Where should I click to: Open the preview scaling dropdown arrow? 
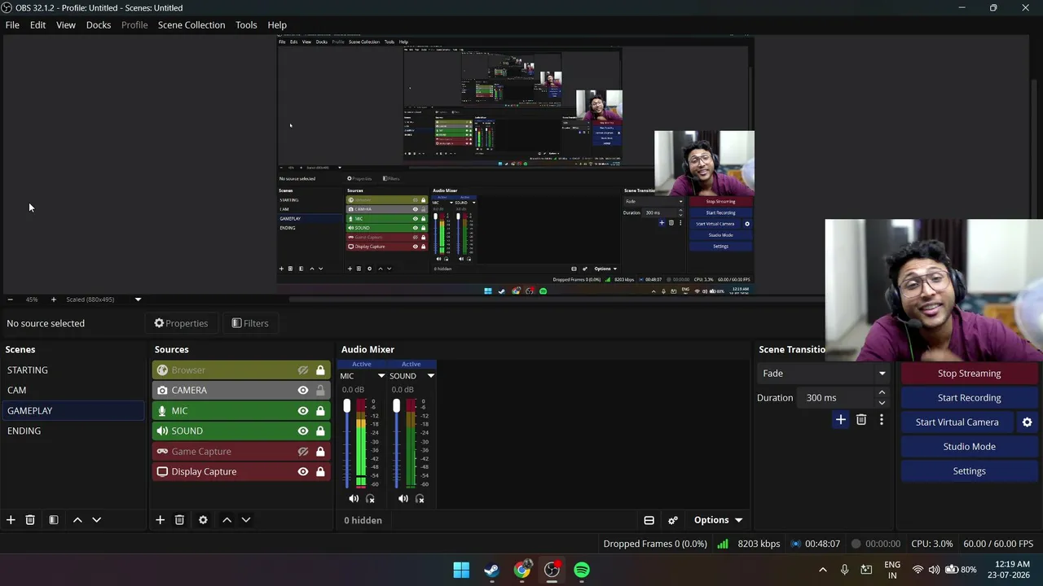[138, 300]
